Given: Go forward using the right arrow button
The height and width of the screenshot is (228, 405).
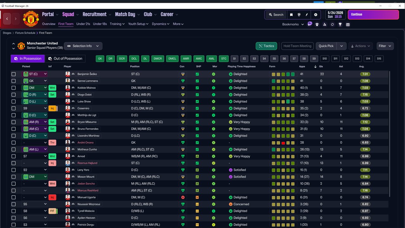Looking at the screenshot, I should [16, 19].
